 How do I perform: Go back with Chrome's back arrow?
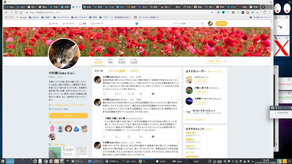6,12
